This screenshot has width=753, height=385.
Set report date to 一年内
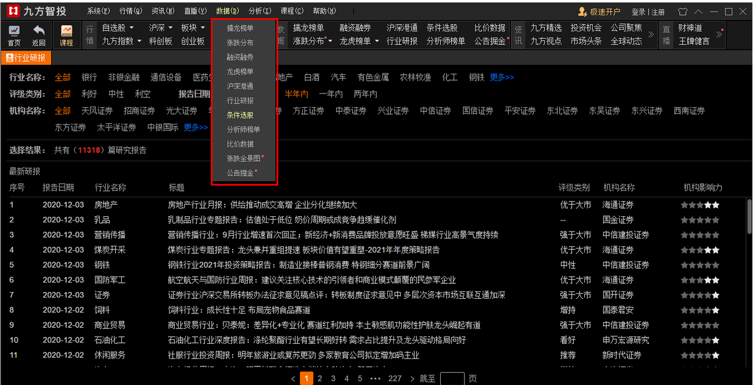(x=331, y=94)
